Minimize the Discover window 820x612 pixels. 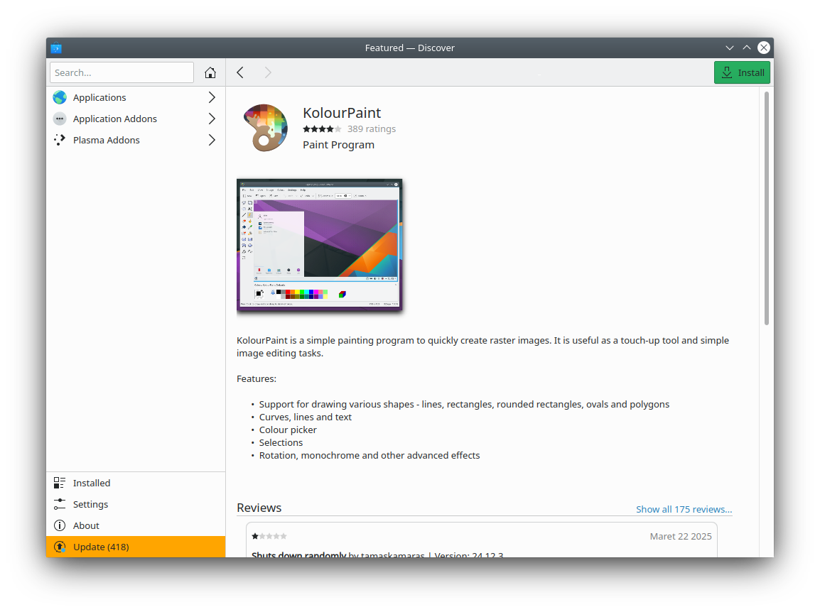coord(730,48)
